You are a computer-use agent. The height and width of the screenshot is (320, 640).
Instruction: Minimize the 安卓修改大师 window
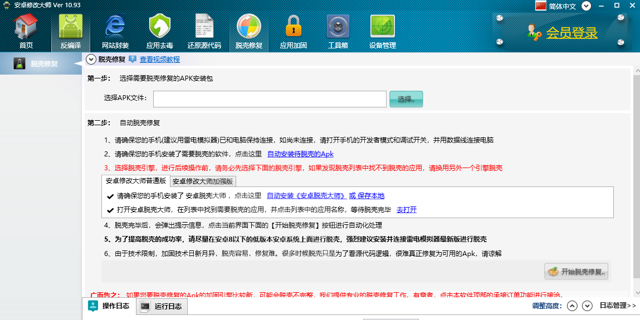tap(602, 6)
